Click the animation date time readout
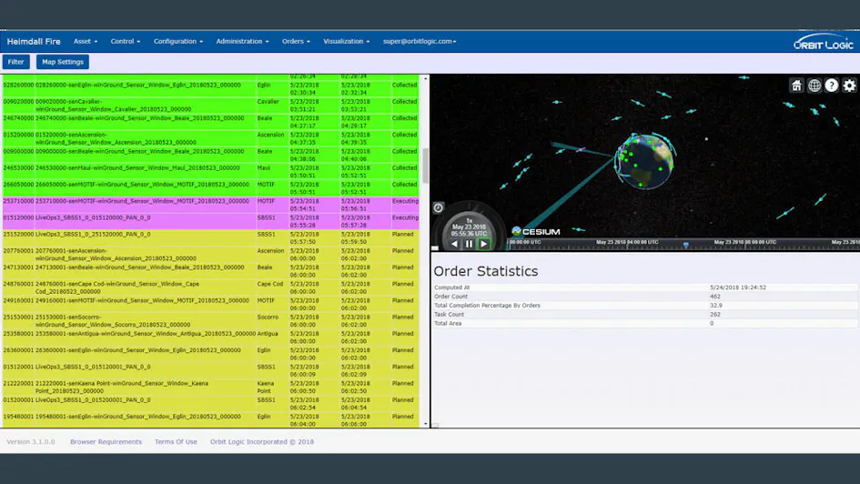The width and height of the screenshot is (860, 484). tap(469, 230)
